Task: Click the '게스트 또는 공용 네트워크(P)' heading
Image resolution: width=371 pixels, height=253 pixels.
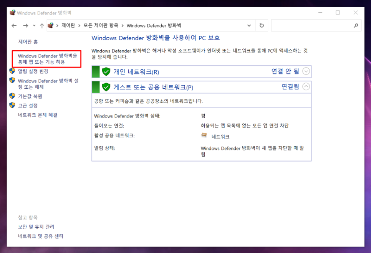Action: tap(153, 87)
